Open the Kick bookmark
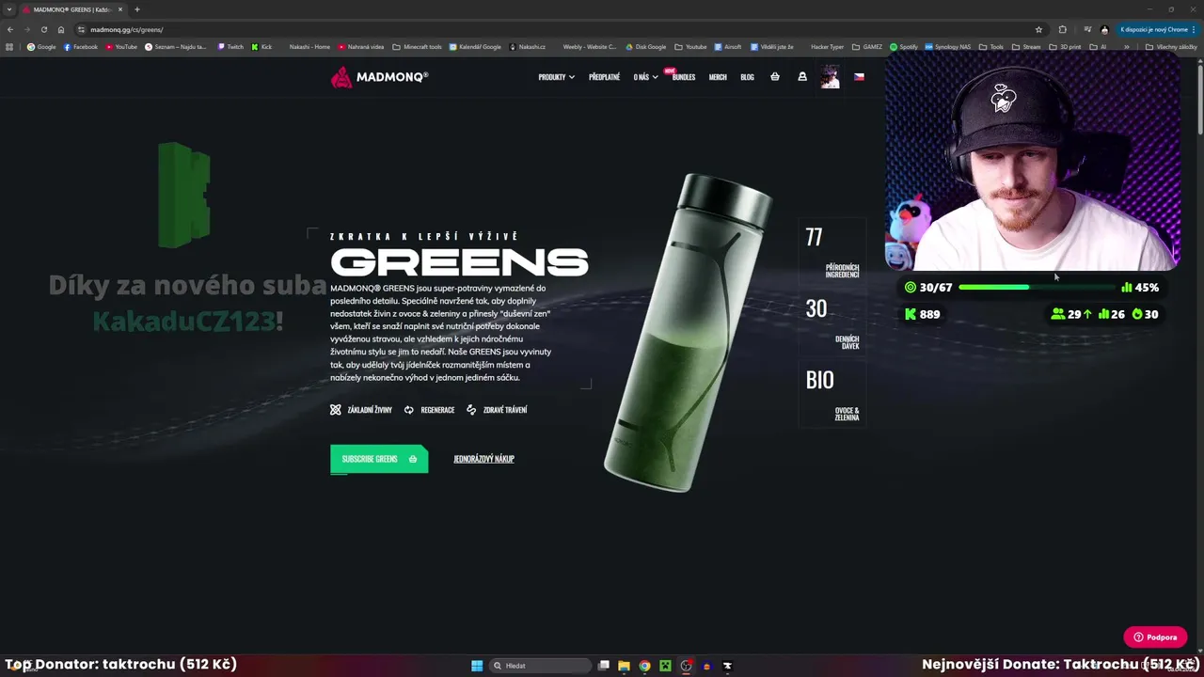The height and width of the screenshot is (677, 1204). click(x=262, y=46)
